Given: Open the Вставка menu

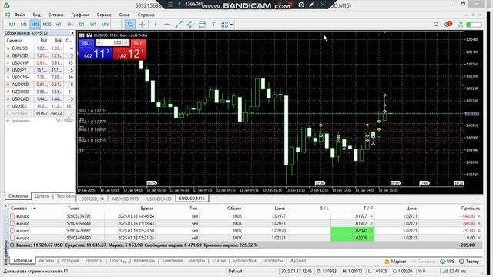Looking at the screenshot, I should tap(55, 15).
